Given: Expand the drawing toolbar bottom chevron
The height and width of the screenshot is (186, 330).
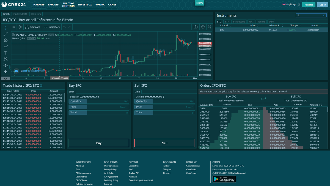Looking at the screenshot, I should (x=5, y=78).
